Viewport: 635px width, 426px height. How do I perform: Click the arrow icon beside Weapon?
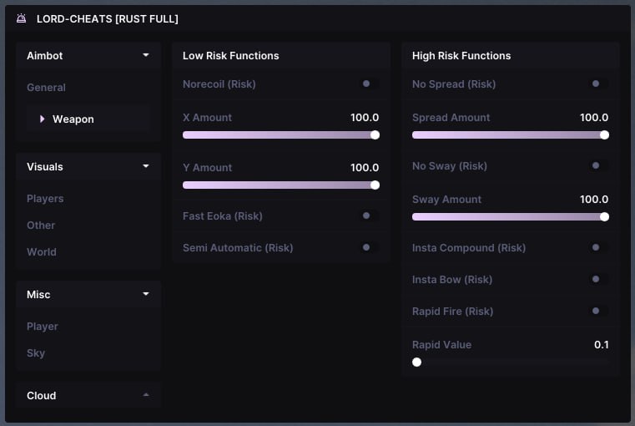tap(43, 119)
